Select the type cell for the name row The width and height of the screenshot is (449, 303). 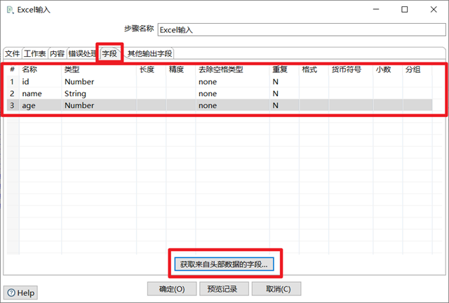point(99,94)
